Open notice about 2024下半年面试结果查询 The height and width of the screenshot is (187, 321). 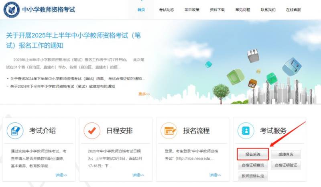coord(77,79)
